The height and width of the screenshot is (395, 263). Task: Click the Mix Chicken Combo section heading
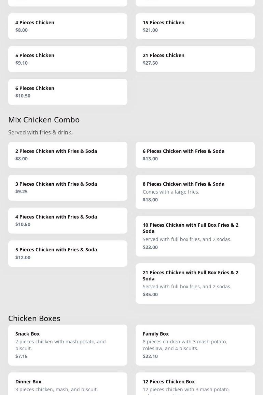[x=44, y=120]
